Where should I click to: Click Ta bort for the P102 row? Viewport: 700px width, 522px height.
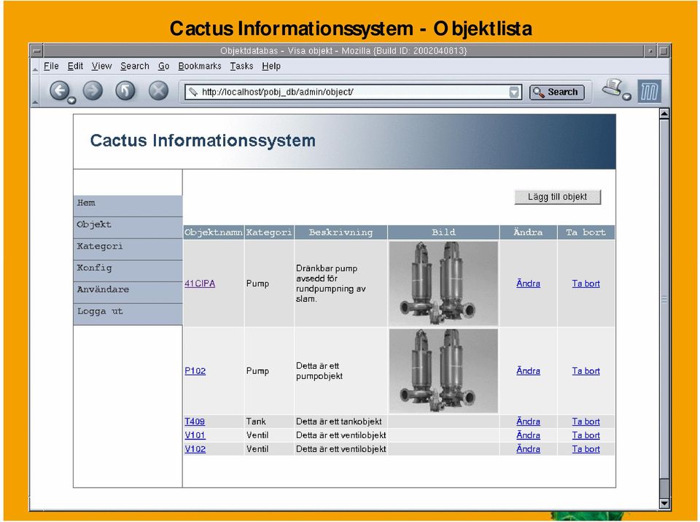pyautogui.click(x=586, y=371)
